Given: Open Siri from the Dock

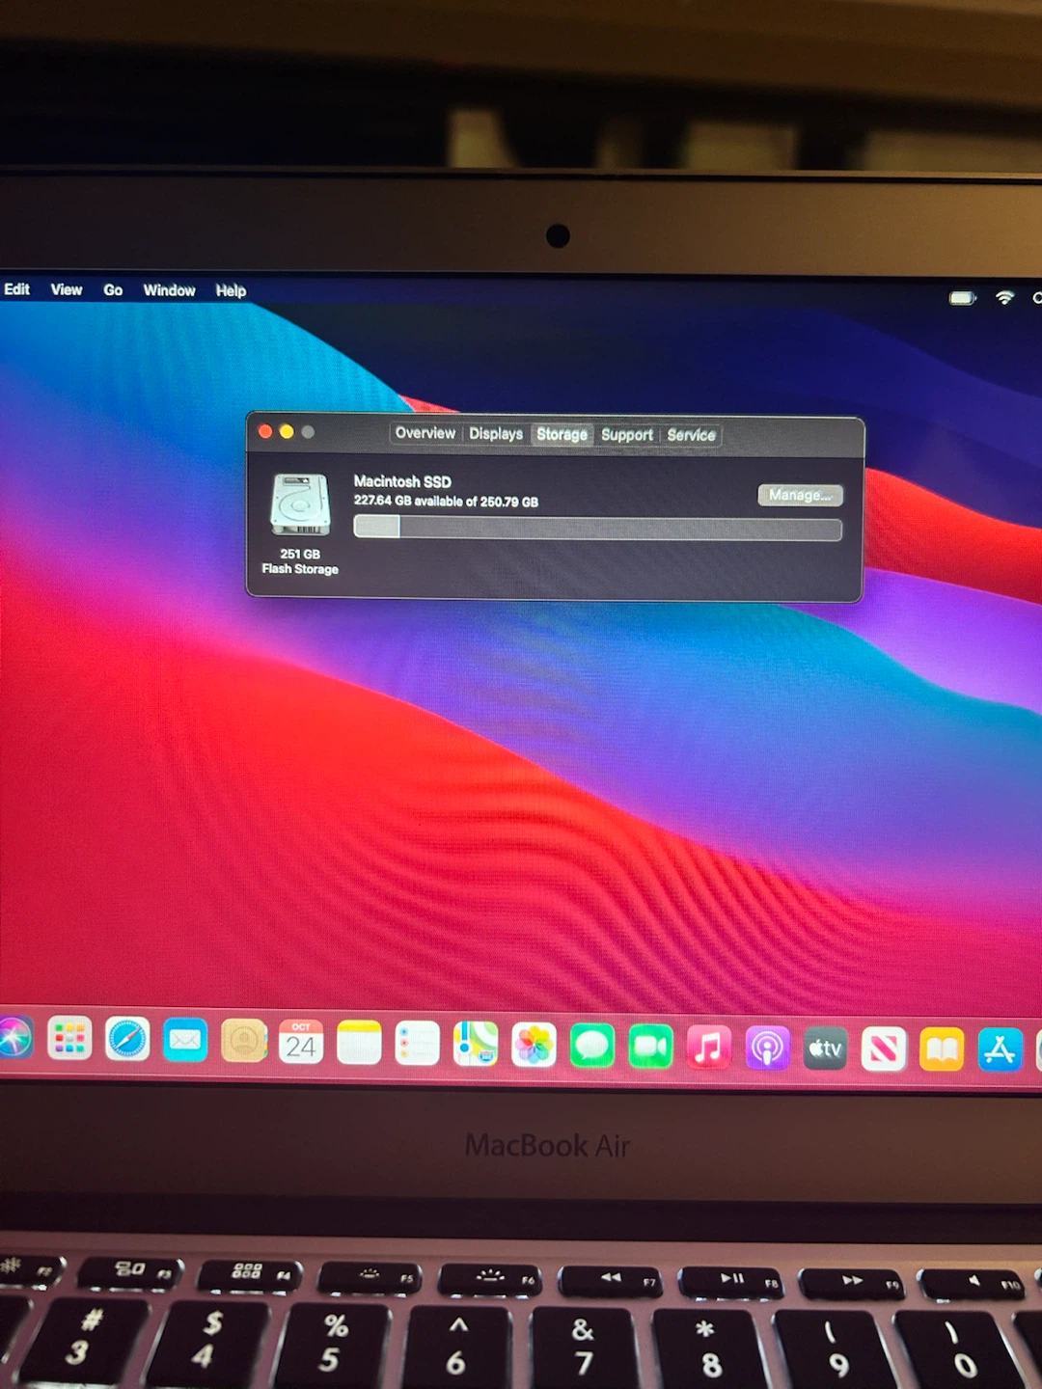Looking at the screenshot, I should (x=14, y=1039).
